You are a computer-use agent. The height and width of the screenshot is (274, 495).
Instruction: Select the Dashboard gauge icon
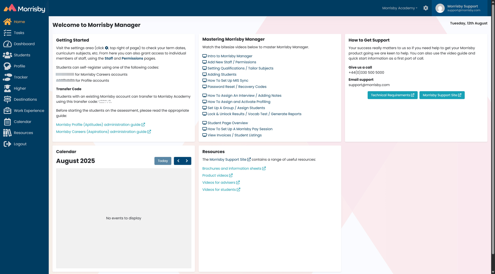coord(7,44)
